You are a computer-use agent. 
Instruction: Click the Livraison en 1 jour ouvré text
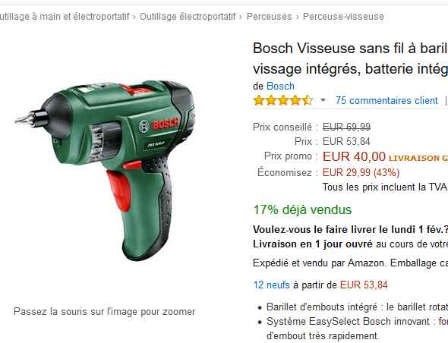tap(313, 244)
